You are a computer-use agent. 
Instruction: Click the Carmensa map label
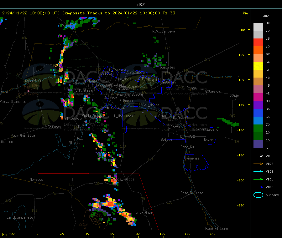[x=192, y=158]
